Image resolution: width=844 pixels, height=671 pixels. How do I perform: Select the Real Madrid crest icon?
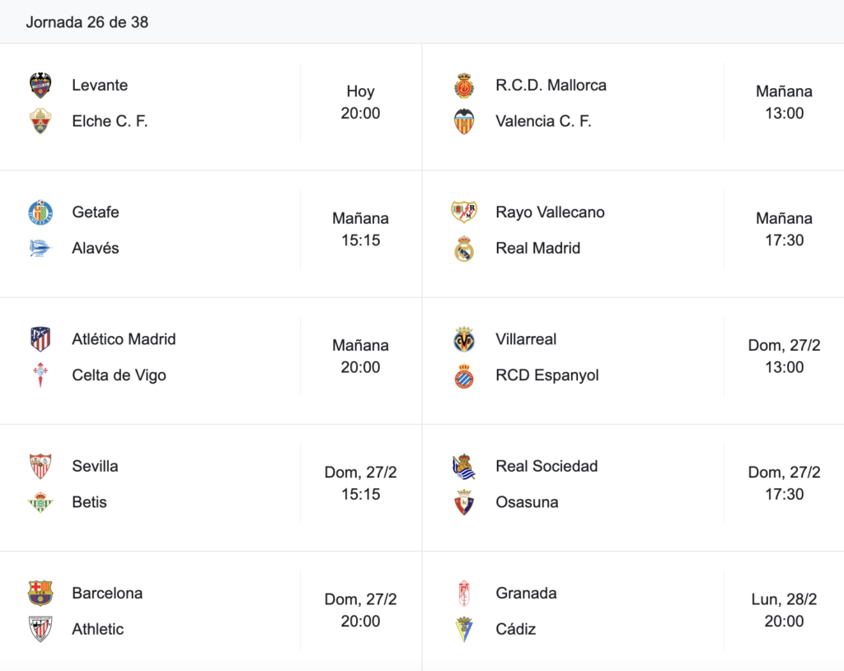click(464, 249)
